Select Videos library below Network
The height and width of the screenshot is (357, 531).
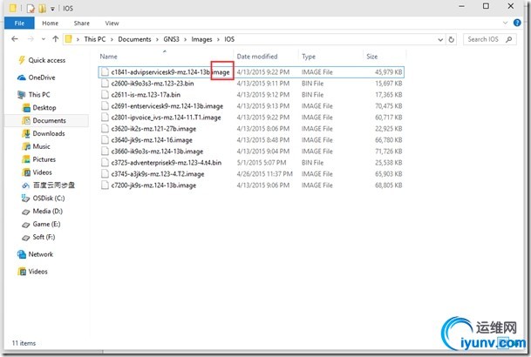pos(37,272)
